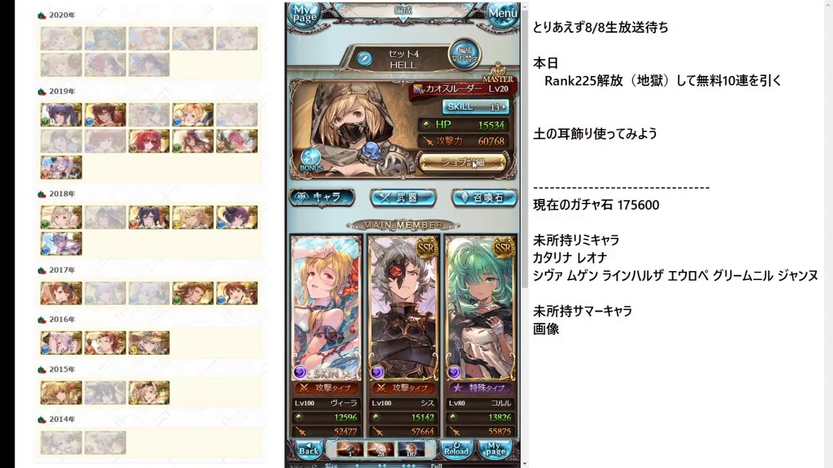This screenshot has width=833, height=468.
Task: Switch to the キャラ tab
Action: pos(323,198)
